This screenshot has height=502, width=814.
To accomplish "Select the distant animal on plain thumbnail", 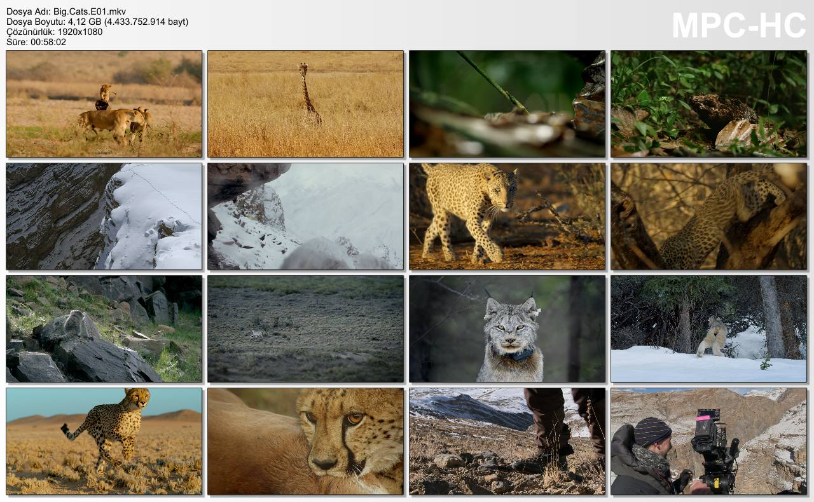I will click(306, 329).
